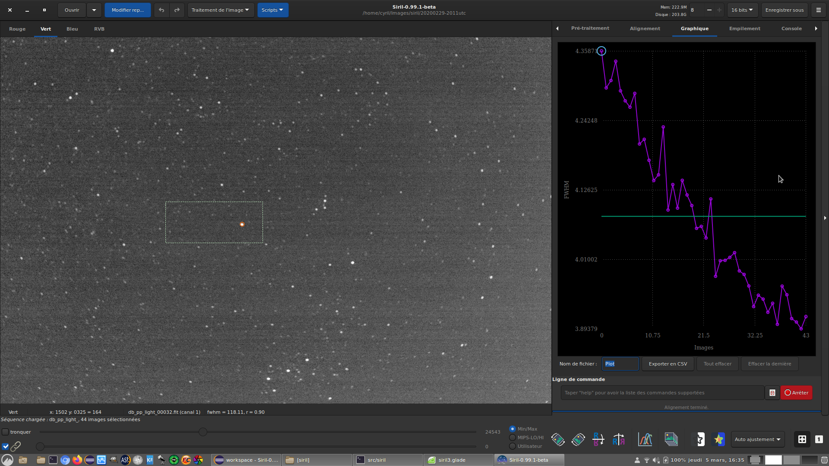Switch to the Empilement tab
829x466 pixels.
(x=744, y=28)
